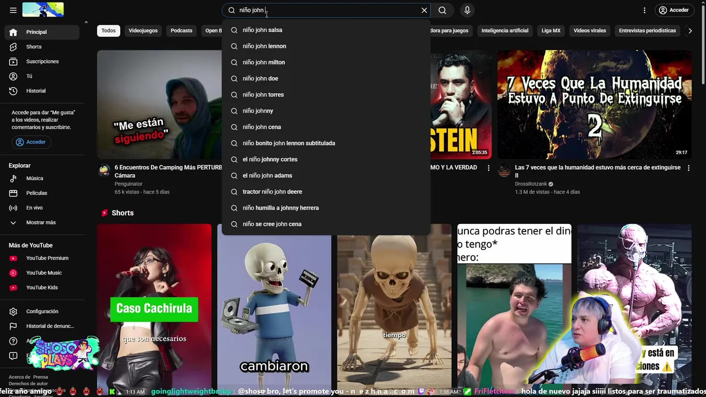Select the Todos filter chip
The height and width of the screenshot is (397, 706).
coord(109,31)
